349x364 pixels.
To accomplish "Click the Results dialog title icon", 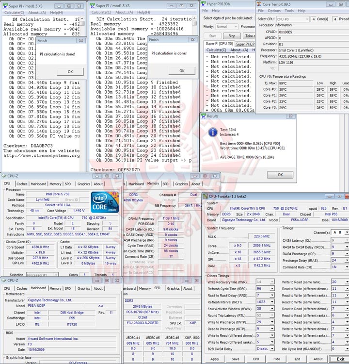I will point(204,116).
